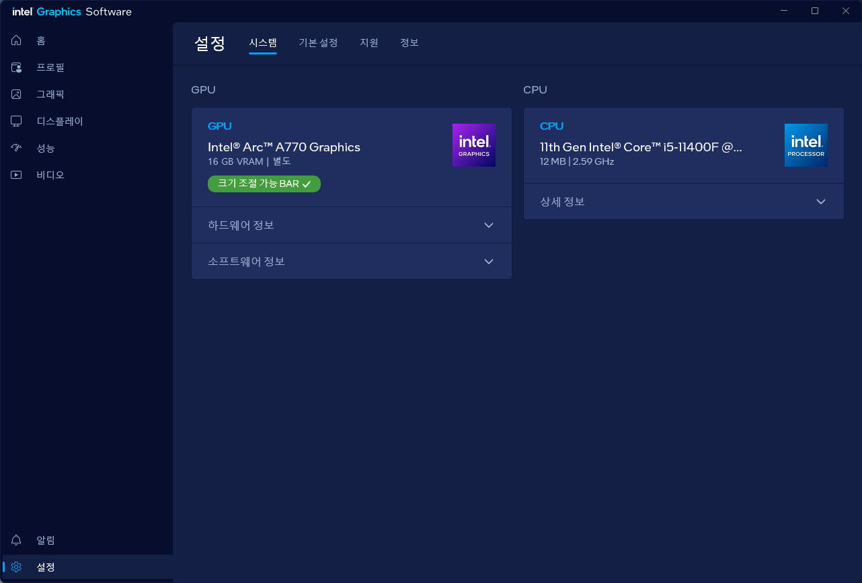Click the Intel Graphics Software logo

pyautogui.click(x=72, y=11)
